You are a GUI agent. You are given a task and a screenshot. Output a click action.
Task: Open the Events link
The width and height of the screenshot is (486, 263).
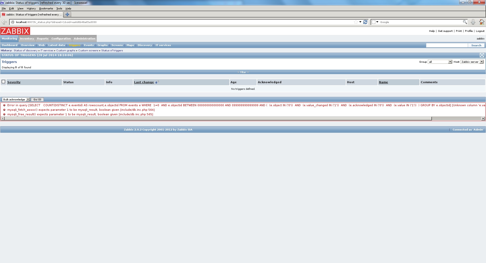[89, 45]
